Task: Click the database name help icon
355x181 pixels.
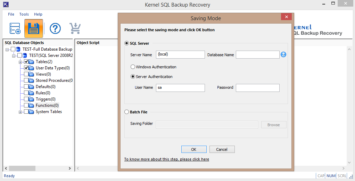Action: click(283, 54)
